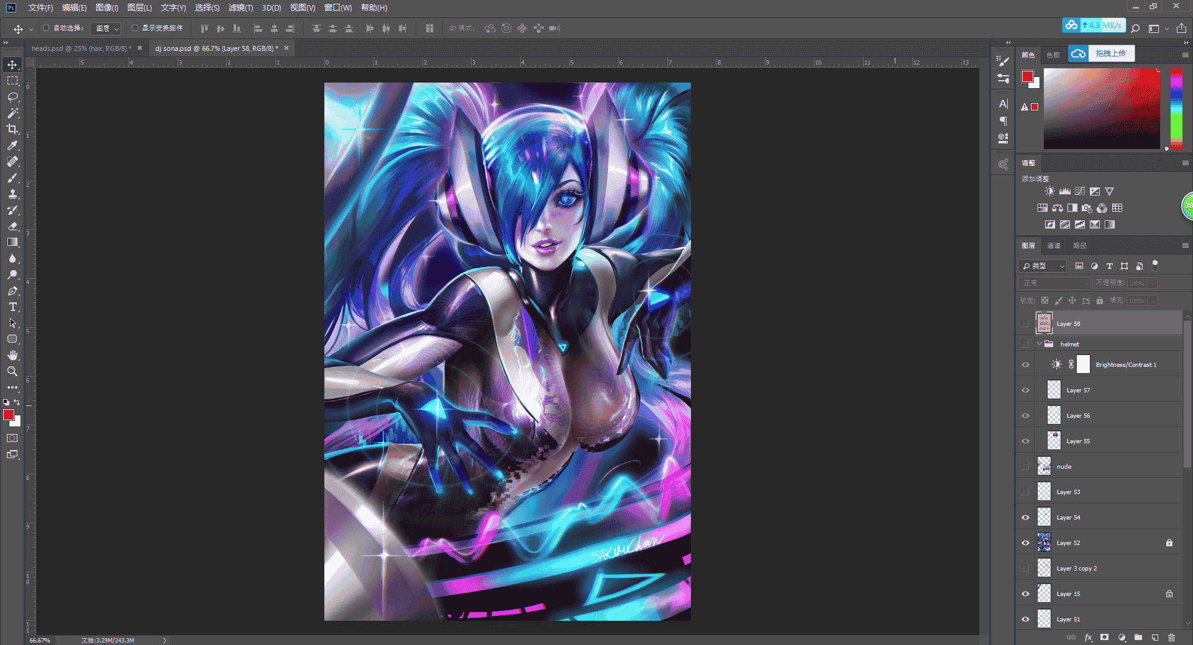
Task: Select the Pen tool
Action: click(12, 291)
